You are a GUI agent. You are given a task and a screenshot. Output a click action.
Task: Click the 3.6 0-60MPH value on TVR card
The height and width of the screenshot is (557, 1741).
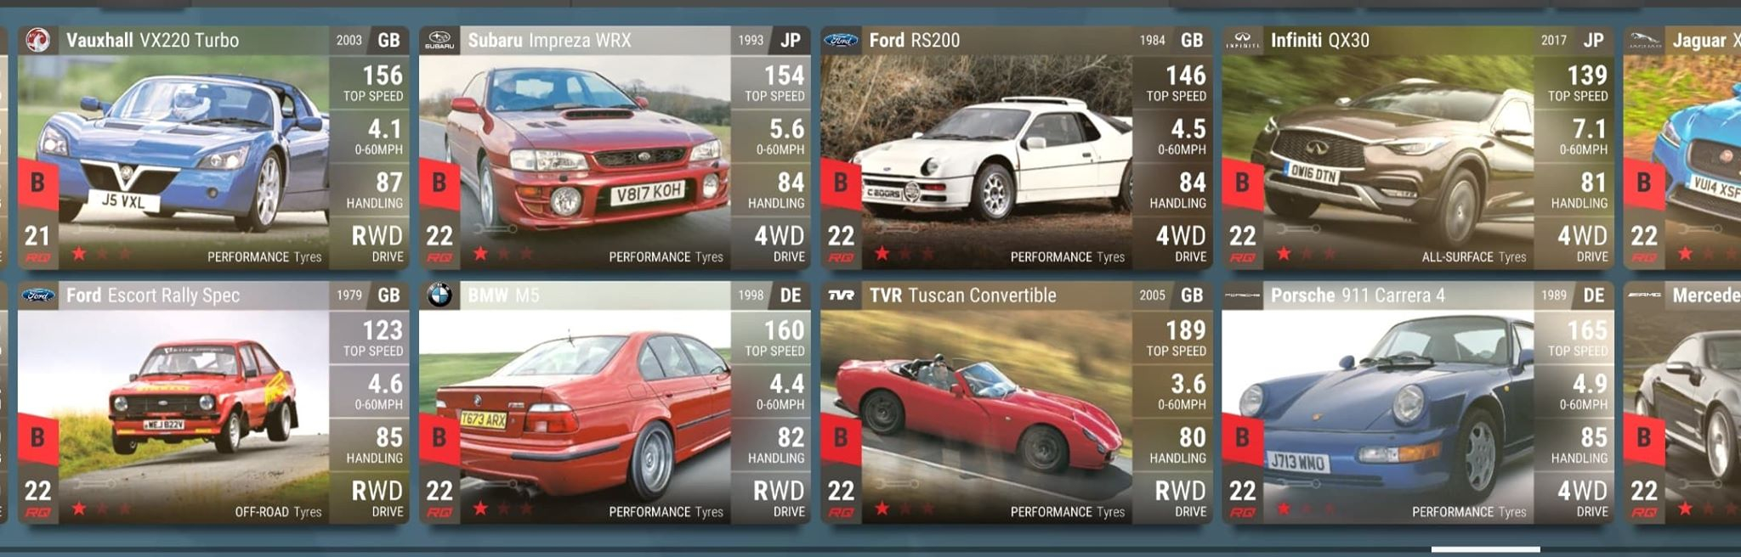point(1188,384)
